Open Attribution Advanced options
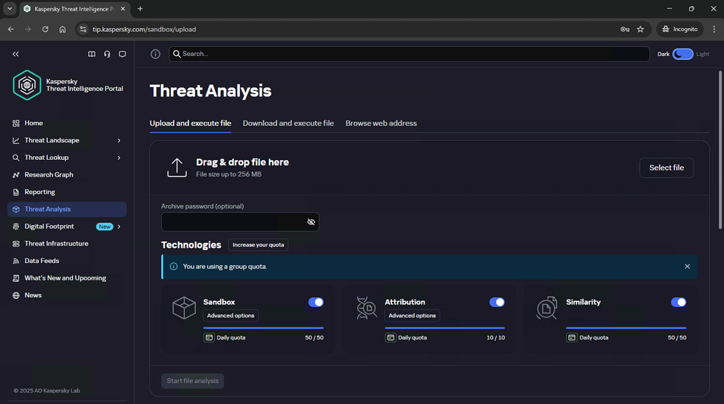The width and height of the screenshot is (724, 404). 412,315
